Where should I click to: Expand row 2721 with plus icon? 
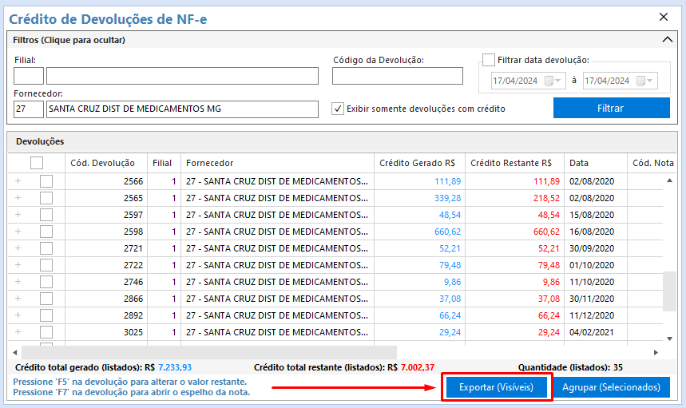tap(18, 248)
